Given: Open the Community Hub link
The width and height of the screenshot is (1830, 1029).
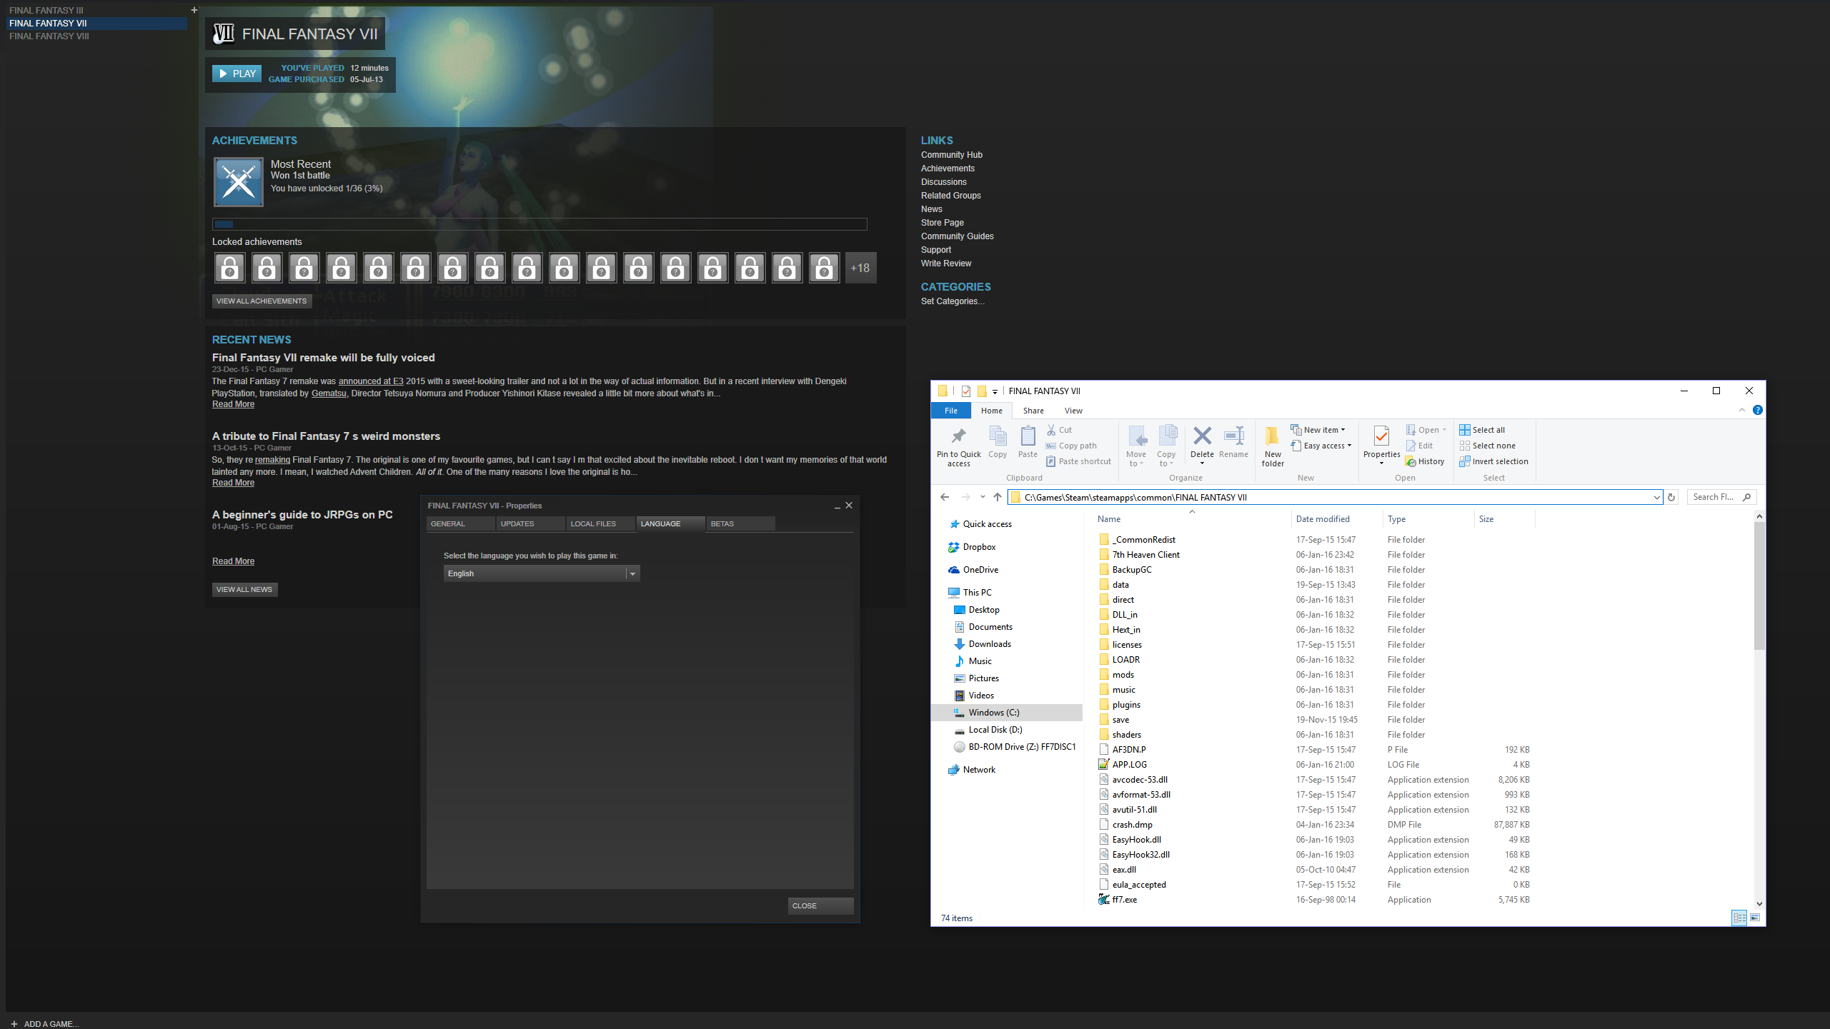Looking at the screenshot, I should (x=951, y=155).
